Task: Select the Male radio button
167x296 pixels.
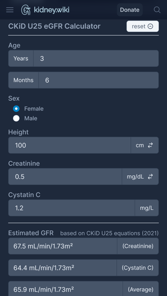Action: pos(16,118)
